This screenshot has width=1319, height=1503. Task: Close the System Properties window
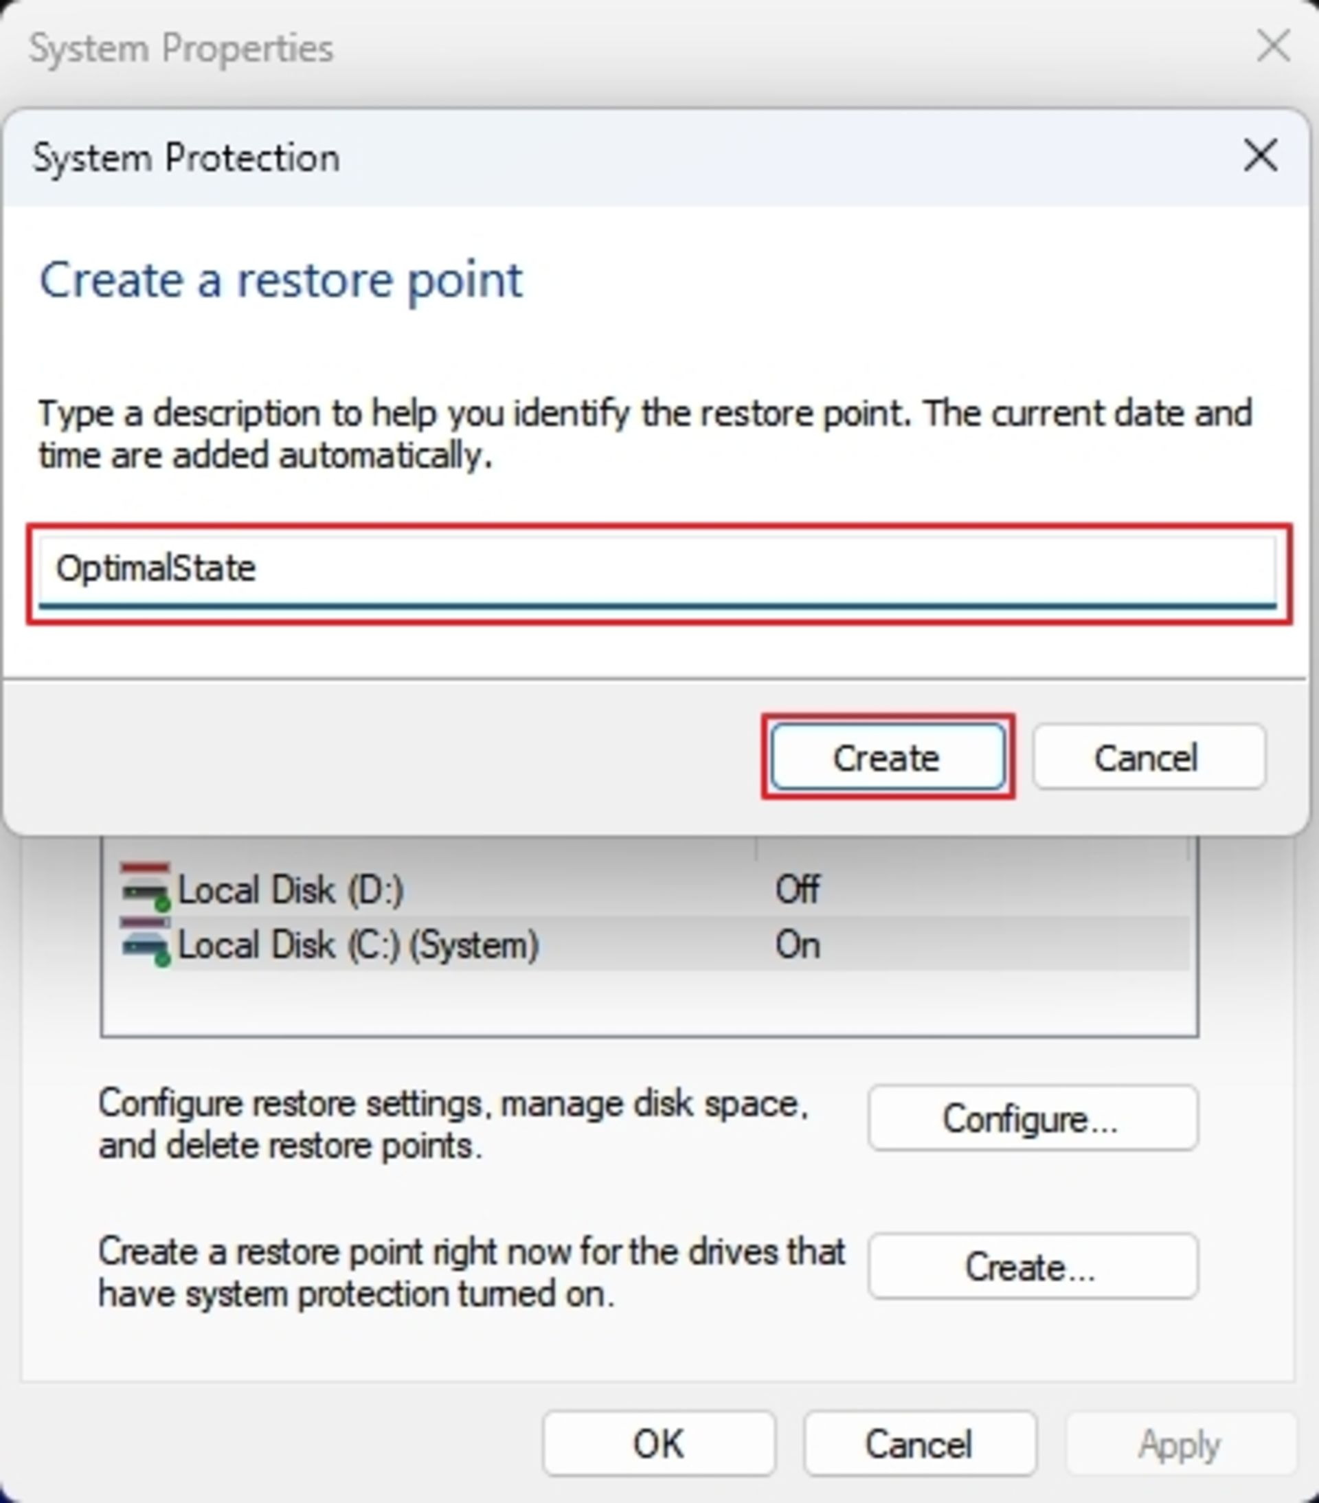point(1274,47)
